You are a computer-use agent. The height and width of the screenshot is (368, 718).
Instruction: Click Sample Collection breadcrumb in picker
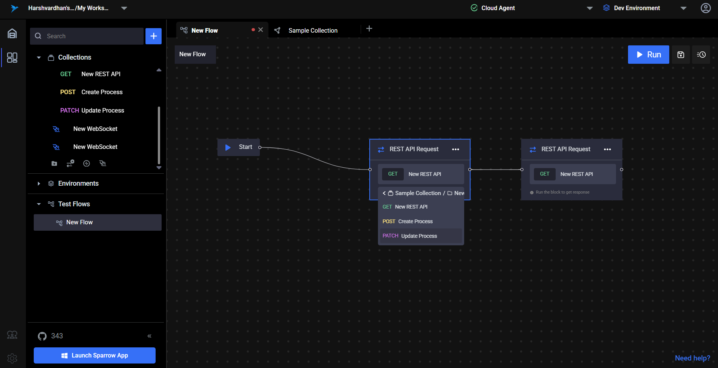coord(418,193)
